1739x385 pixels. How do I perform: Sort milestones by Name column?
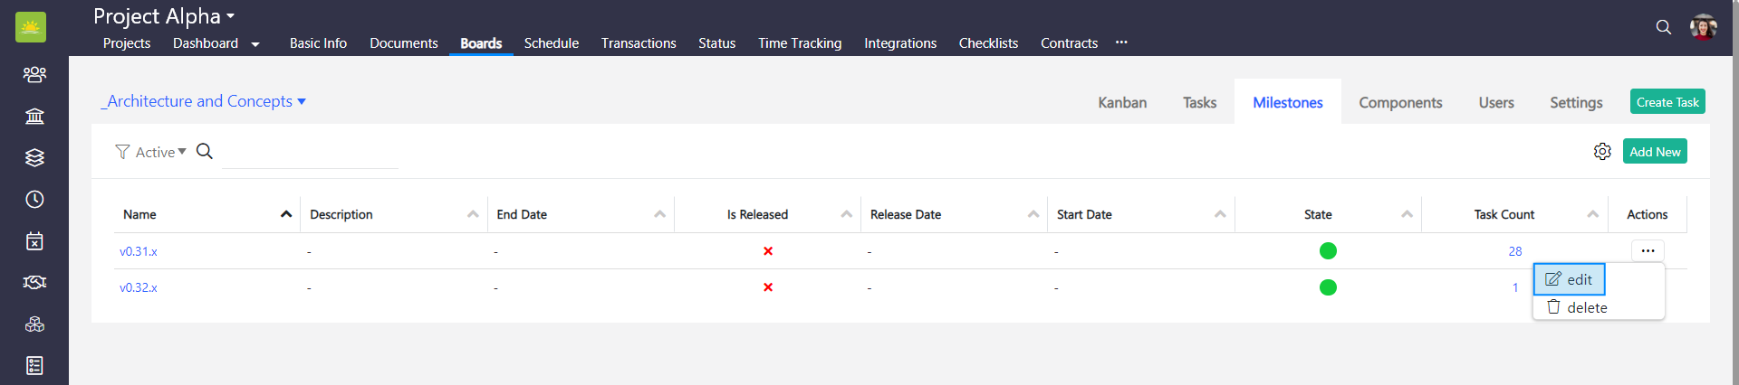click(286, 214)
